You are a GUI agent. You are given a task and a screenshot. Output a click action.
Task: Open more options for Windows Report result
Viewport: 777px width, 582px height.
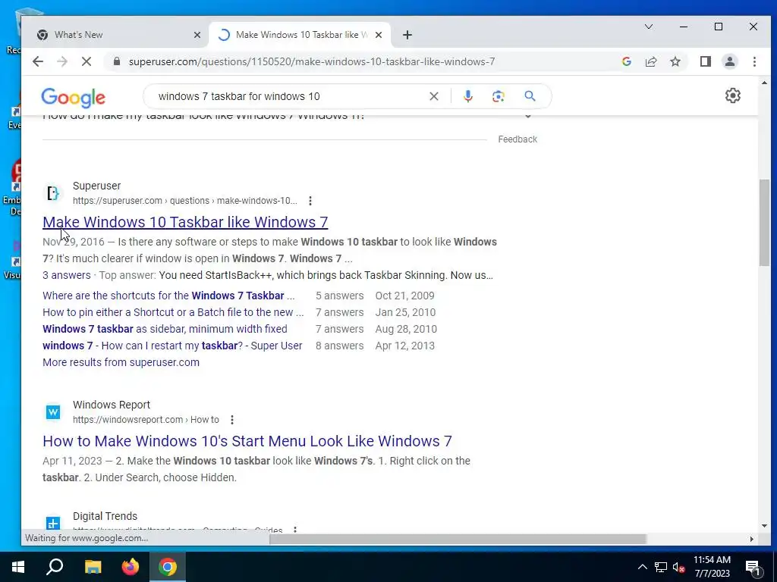tap(232, 420)
